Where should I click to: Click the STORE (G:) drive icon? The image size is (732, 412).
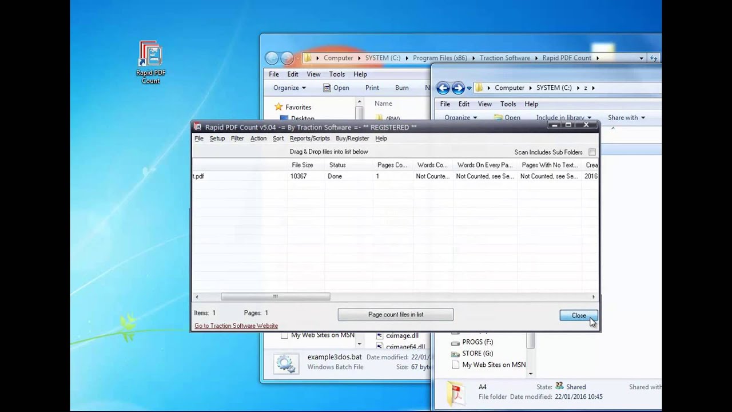[x=455, y=354]
